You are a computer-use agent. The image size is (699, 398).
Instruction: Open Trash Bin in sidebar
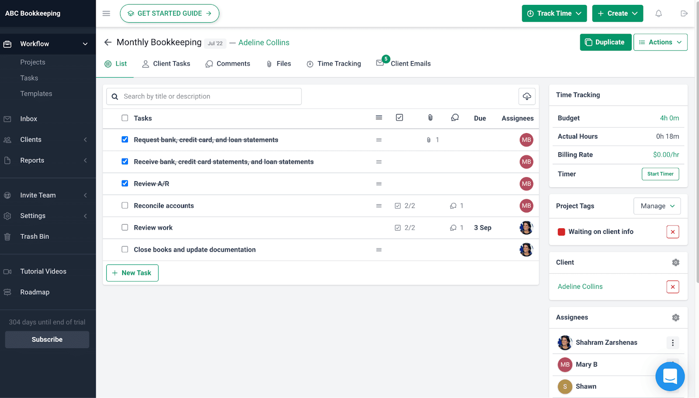(35, 237)
